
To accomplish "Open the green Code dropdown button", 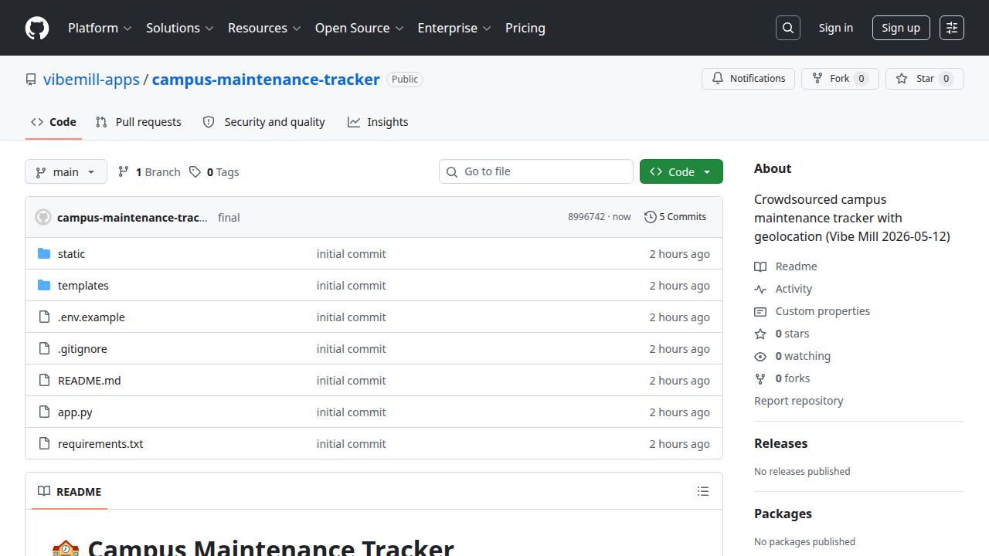I will coord(681,171).
